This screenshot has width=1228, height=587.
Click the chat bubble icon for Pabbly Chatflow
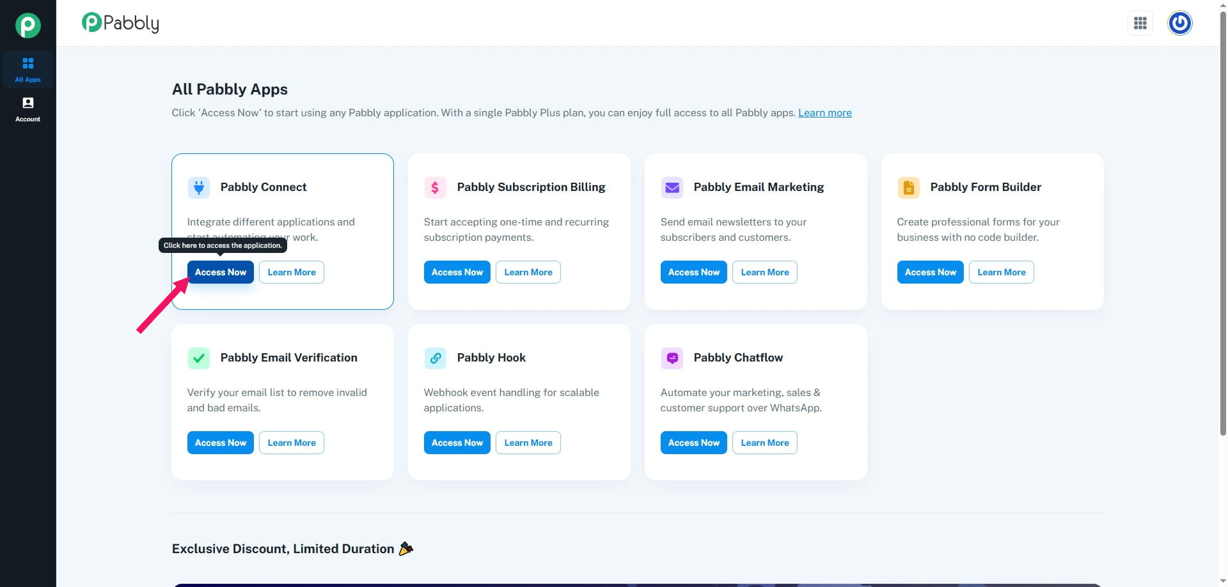[672, 358]
